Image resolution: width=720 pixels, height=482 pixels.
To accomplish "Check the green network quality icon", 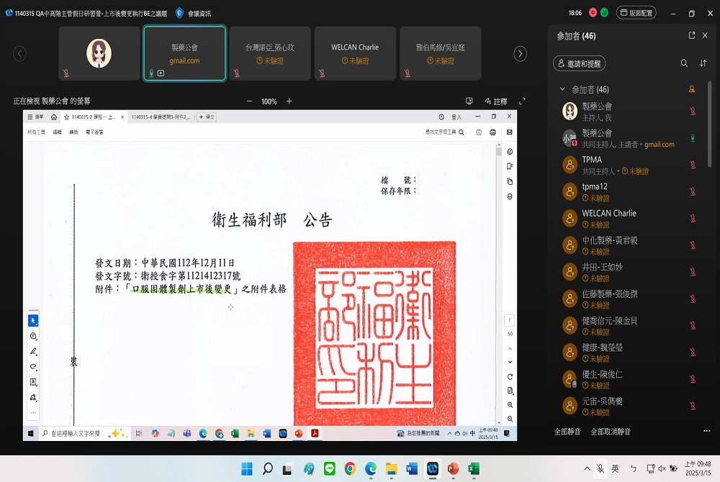I will click(604, 13).
